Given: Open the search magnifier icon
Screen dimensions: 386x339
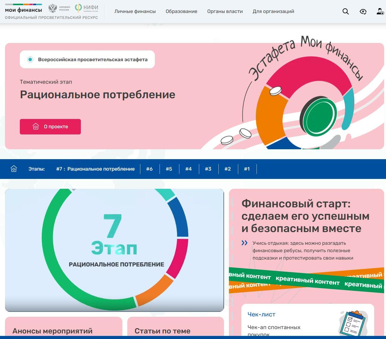Looking at the screenshot, I should click(x=345, y=11).
